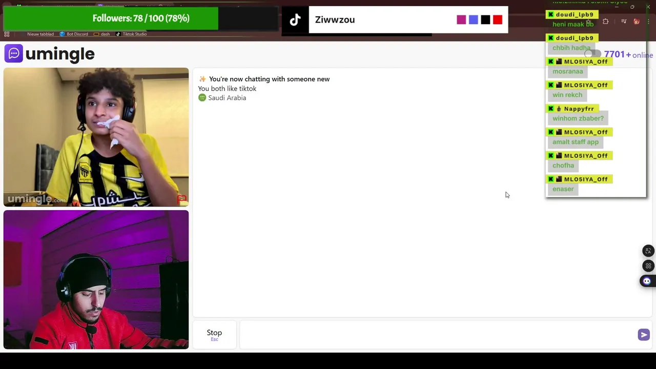The height and width of the screenshot is (369, 656).
Task: Toggle the switch beside the online count
Action: click(593, 54)
